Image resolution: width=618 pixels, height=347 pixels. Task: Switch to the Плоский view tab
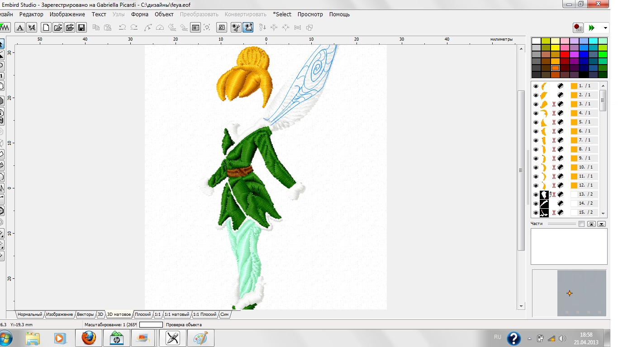point(143,314)
